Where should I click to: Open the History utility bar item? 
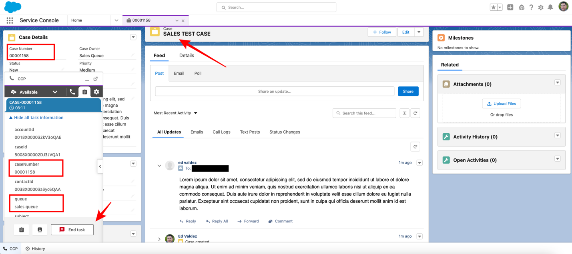click(x=35, y=248)
